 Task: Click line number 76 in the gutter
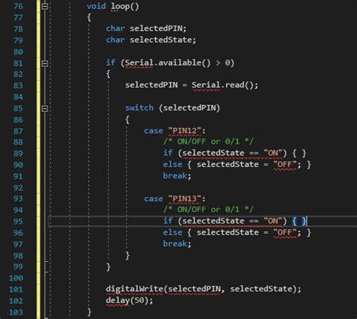(18, 6)
